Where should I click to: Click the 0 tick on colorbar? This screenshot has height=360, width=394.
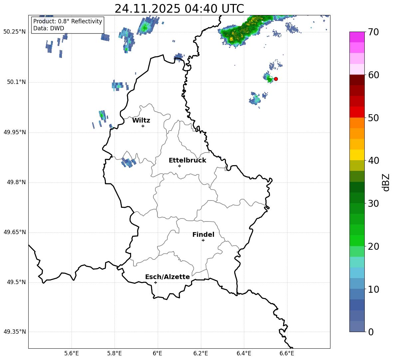[x=371, y=332]
